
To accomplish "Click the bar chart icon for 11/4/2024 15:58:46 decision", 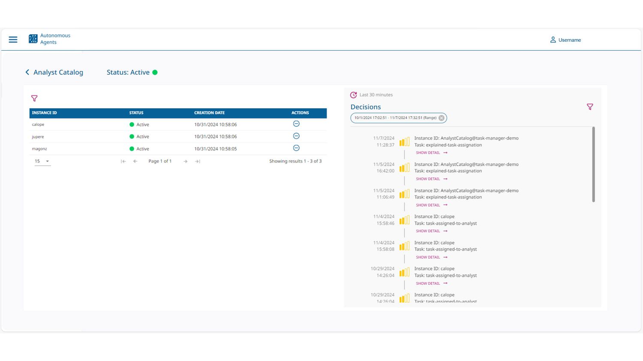I will (404, 220).
